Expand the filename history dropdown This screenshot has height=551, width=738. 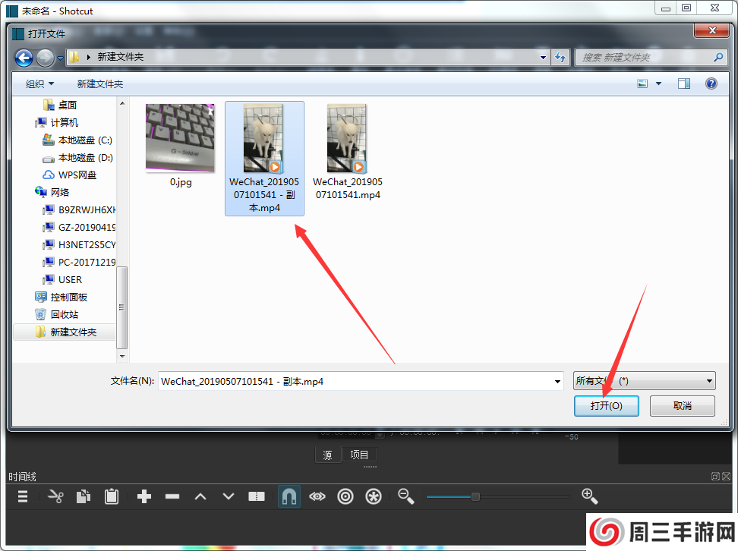pos(559,381)
